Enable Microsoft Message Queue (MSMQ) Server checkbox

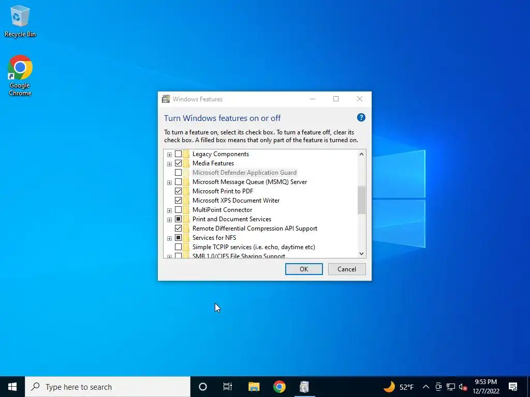point(178,182)
